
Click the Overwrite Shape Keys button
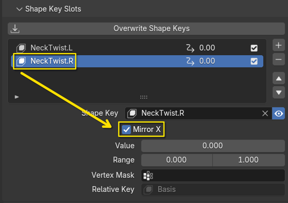[146, 29]
